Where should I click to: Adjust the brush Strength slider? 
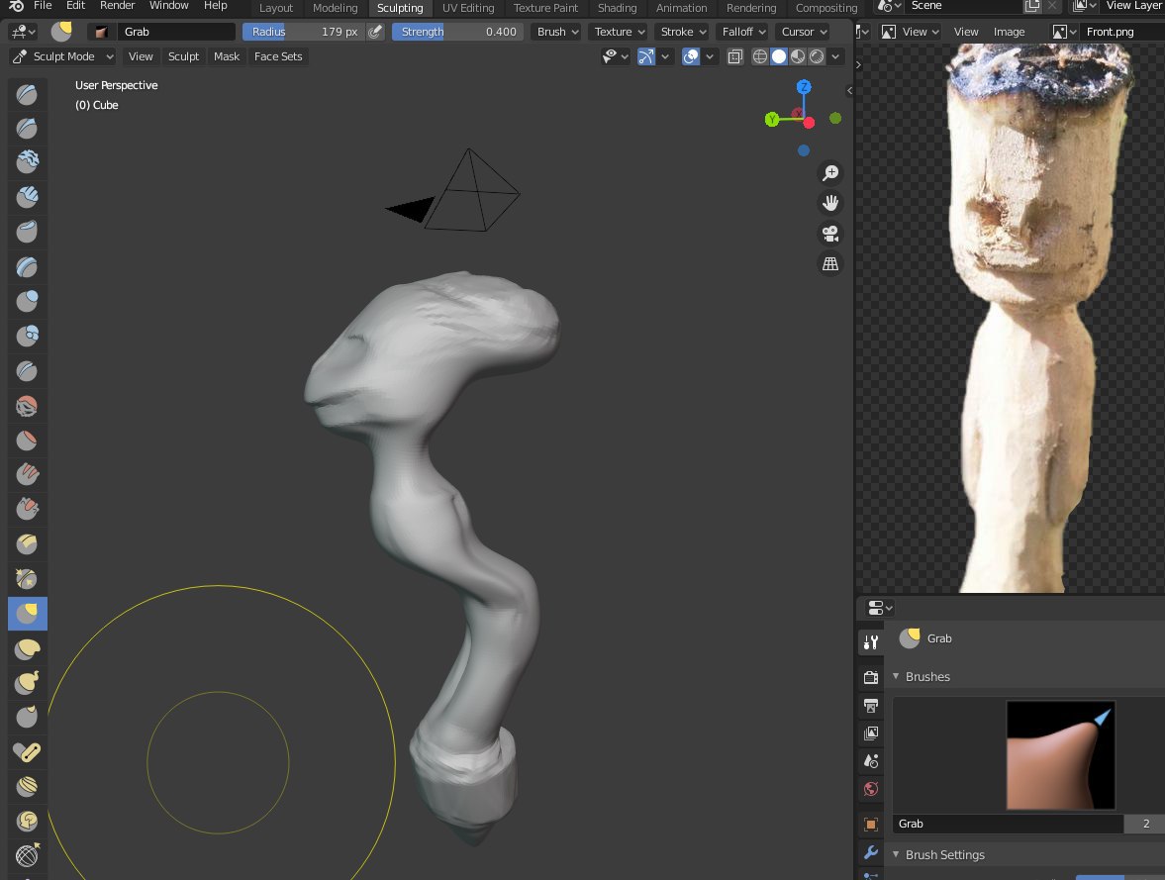tap(457, 32)
